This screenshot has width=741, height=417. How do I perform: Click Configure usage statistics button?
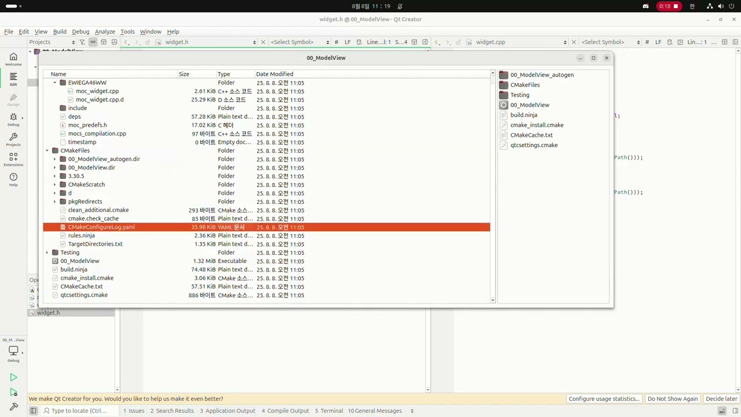[x=604, y=398]
